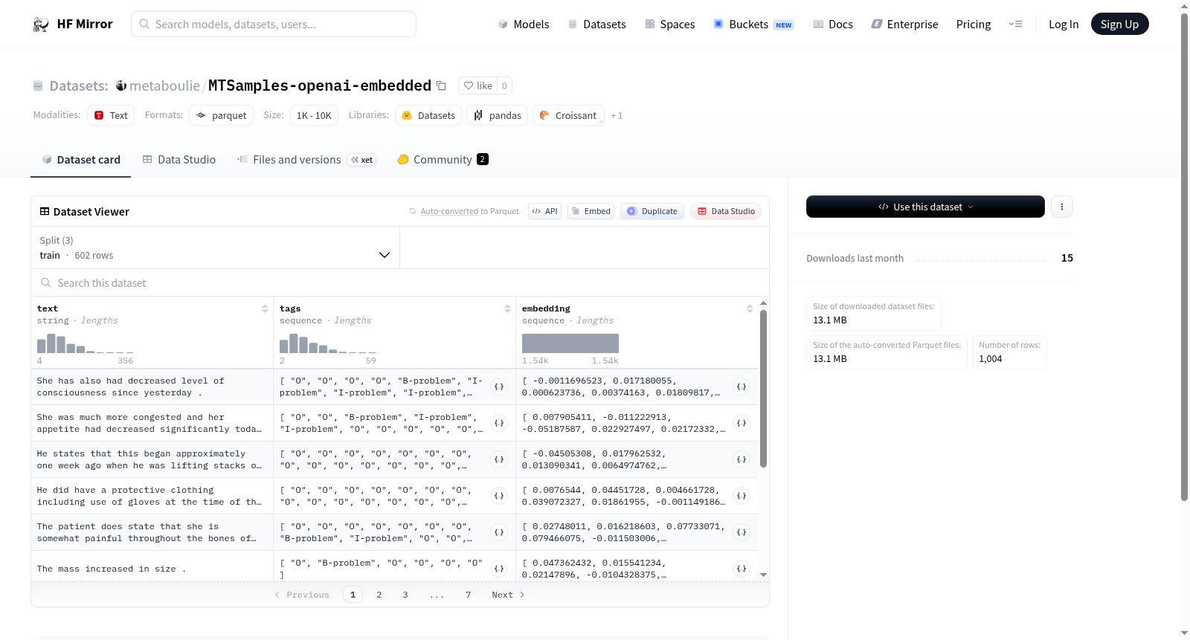Expand tags cell of 'She was much more congested' row

coord(499,423)
